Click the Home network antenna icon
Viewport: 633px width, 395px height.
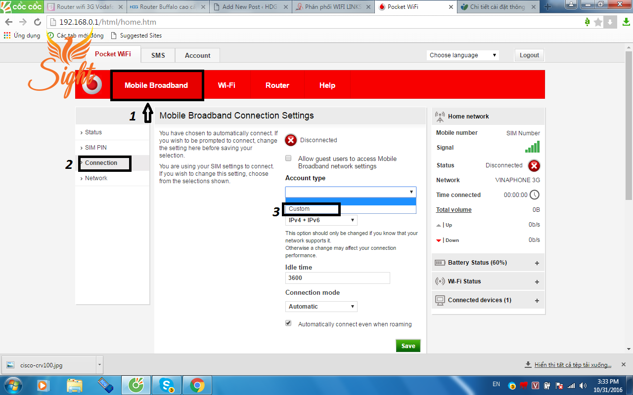point(440,117)
